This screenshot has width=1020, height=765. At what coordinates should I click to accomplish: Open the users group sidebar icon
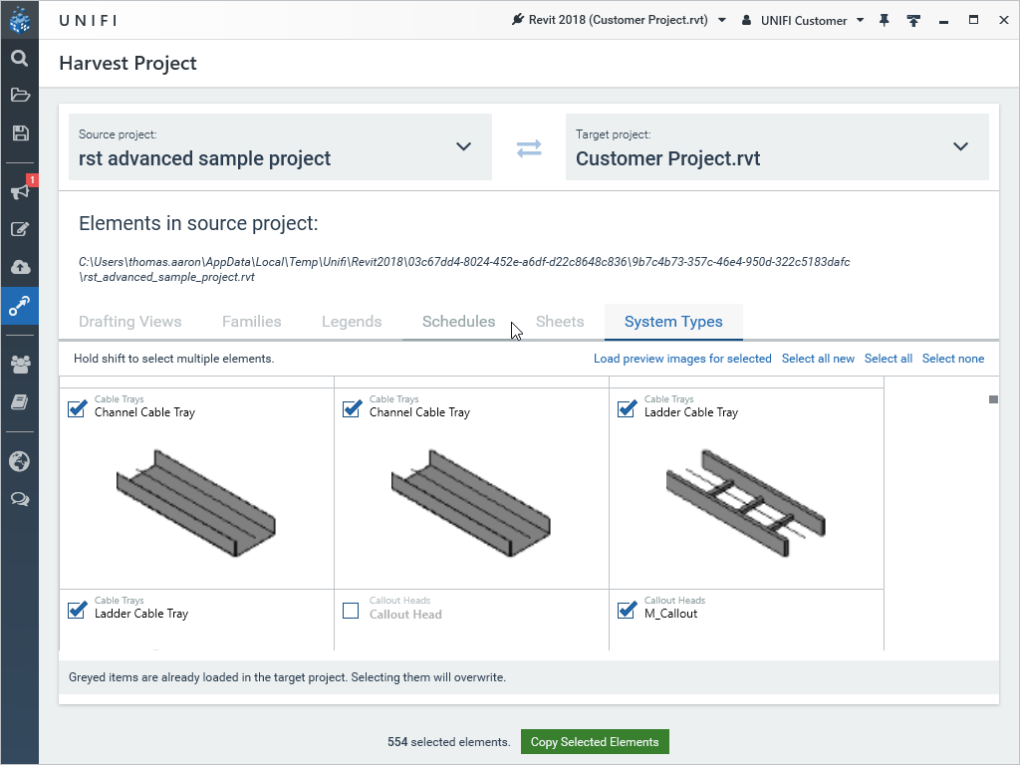click(x=19, y=364)
